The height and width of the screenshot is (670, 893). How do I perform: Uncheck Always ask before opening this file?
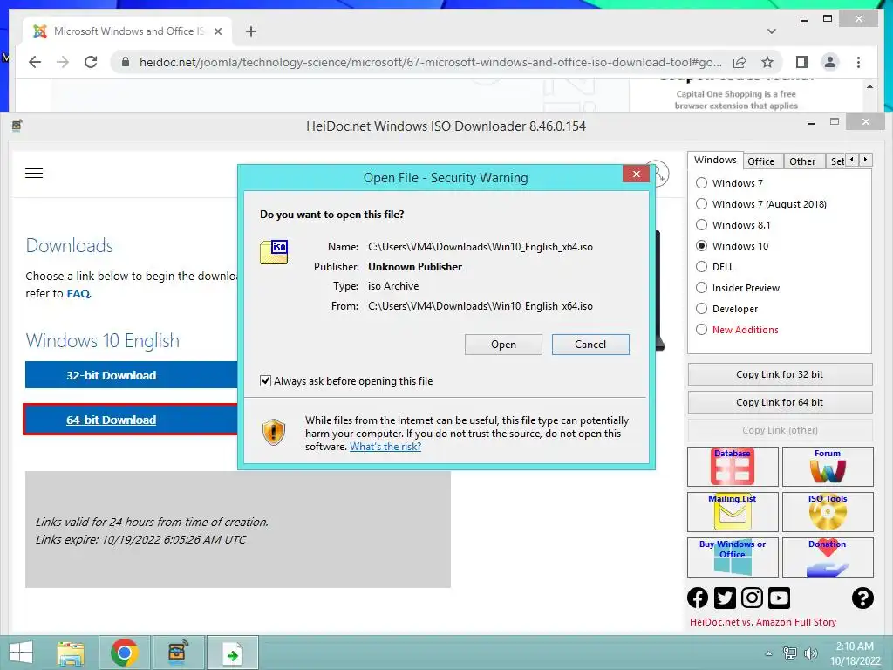coord(265,381)
